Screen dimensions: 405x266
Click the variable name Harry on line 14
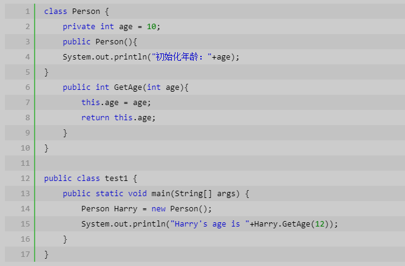(x=126, y=209)
